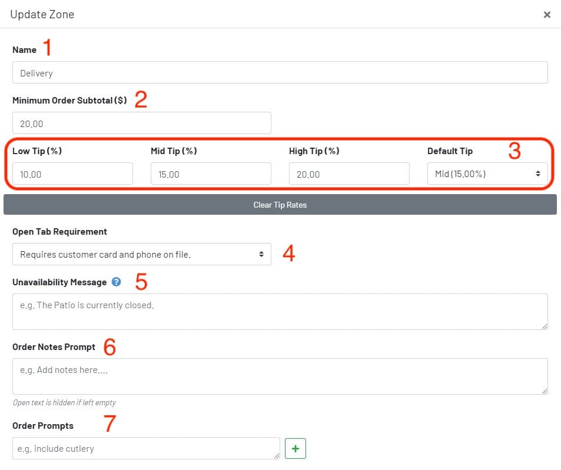561x470 pixels.
Task: Click the Unavailability Message textarea resize handle
Action: pyautogui.click(x=545, y=326)
